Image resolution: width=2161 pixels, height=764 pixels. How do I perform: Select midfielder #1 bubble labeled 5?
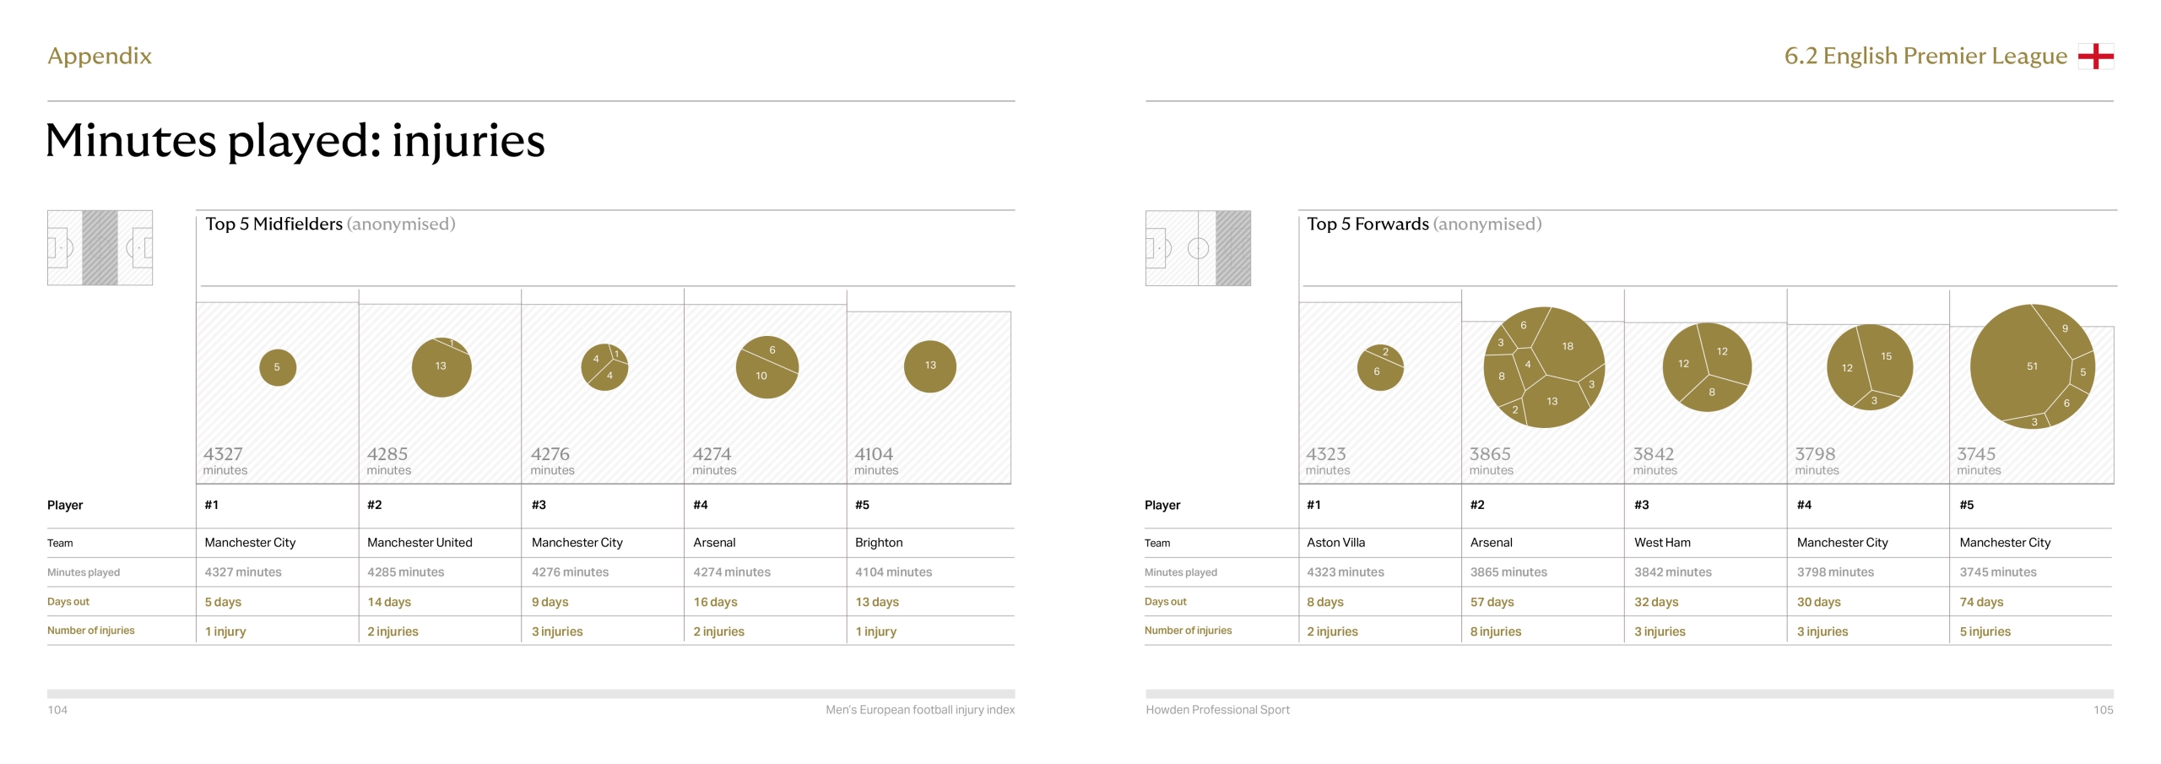click(x=277, y=367)
